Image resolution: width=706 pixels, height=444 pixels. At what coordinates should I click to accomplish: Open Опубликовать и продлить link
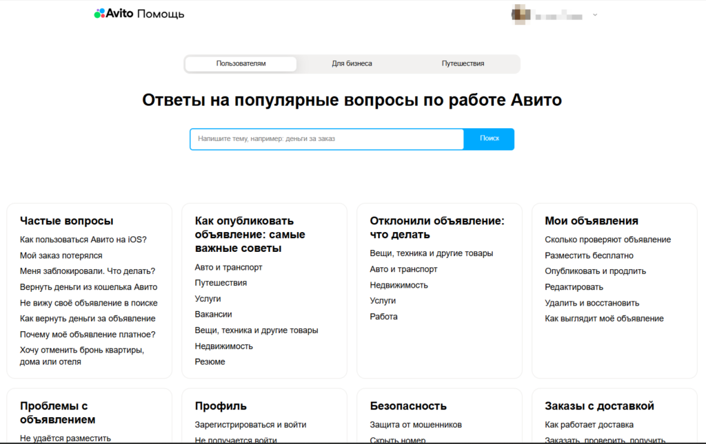(x=595, y=271)
